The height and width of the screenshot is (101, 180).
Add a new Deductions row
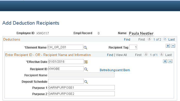(x=168, y=46)
